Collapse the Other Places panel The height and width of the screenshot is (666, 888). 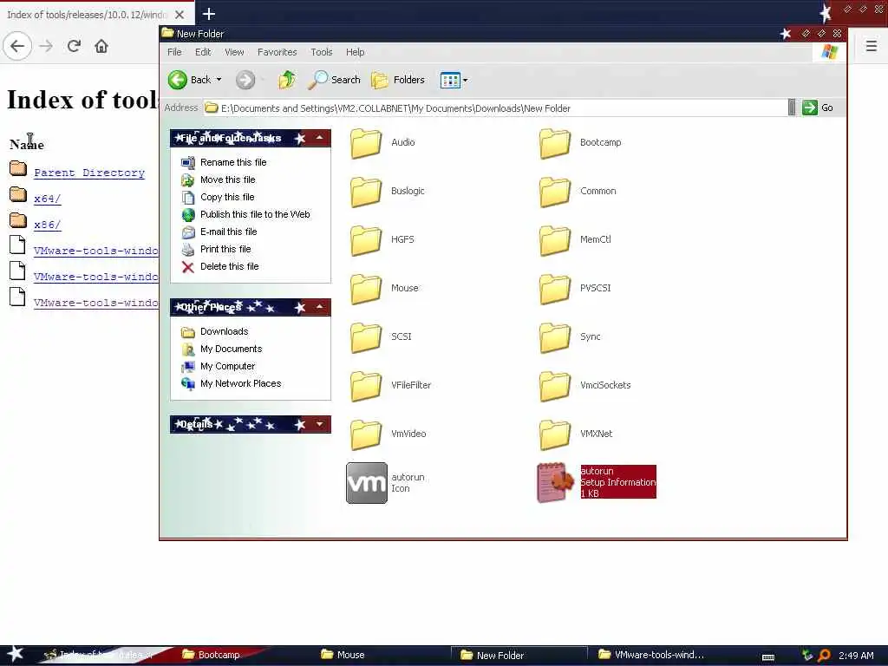click(x=319, y=307)
